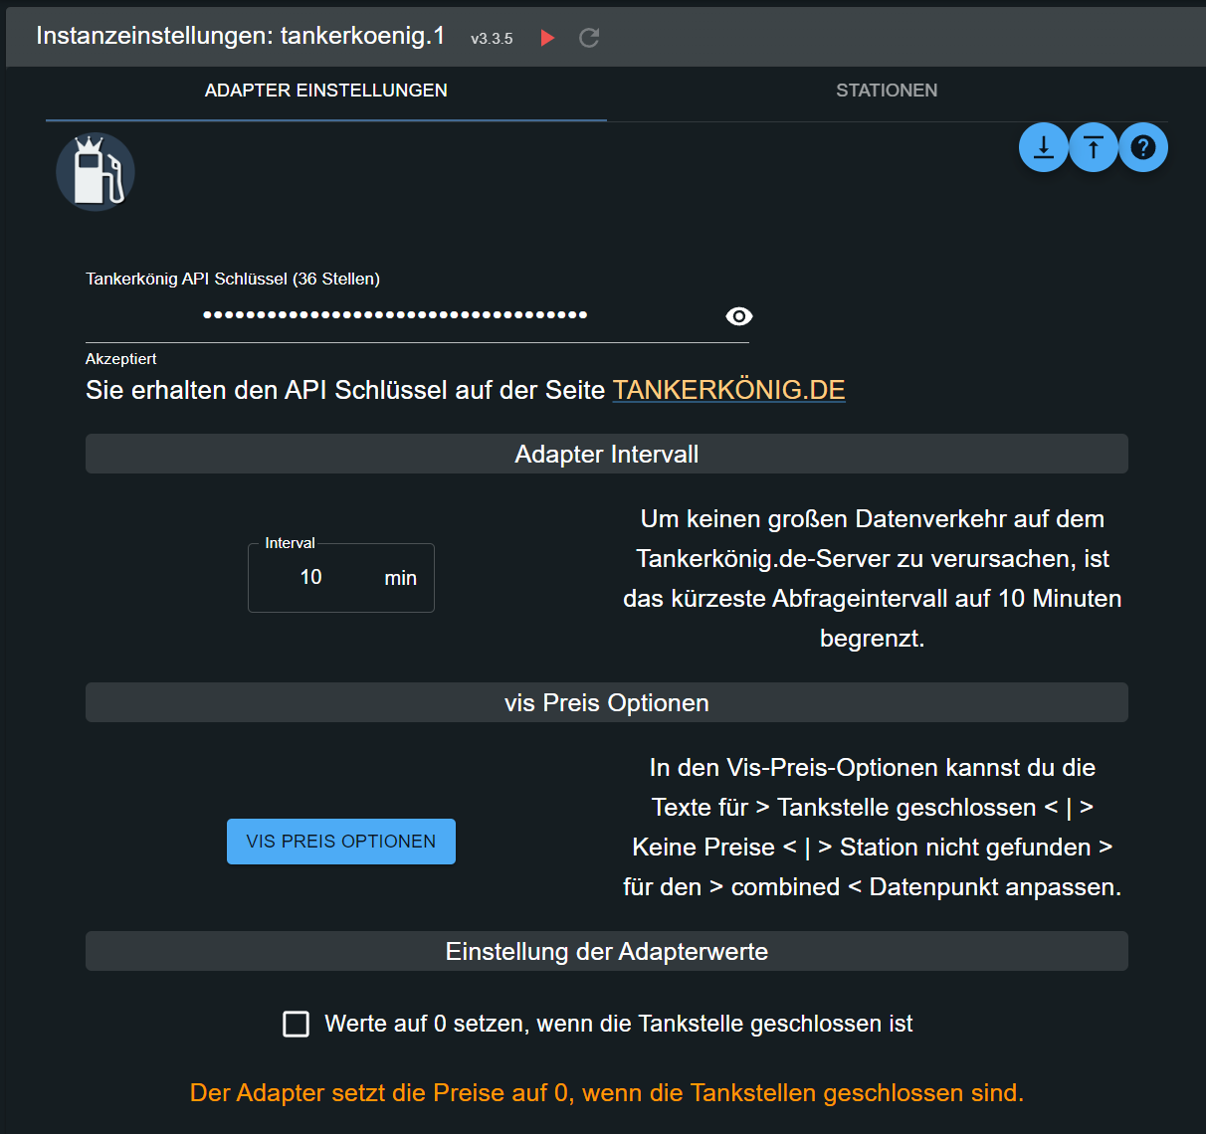Click the upload settings round button

[x=1094, y=147]
